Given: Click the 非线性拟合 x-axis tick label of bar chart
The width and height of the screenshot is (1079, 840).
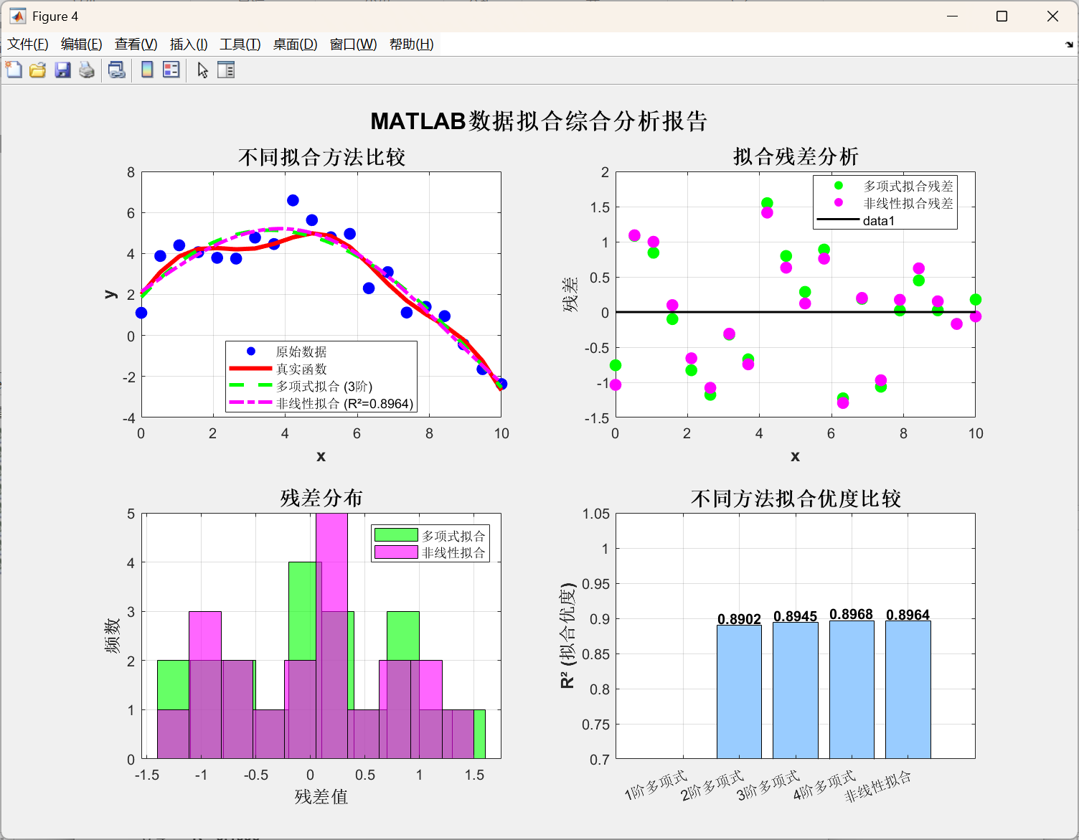Looking at the screenshot, I should tap(878, 787).
